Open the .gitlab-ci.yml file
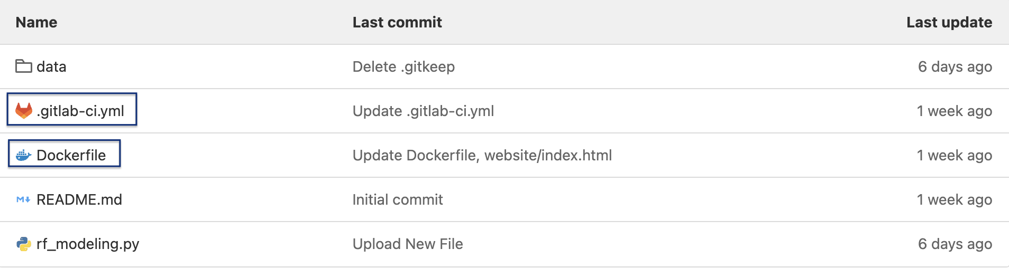This screenshot has width=1009, height=268. tap(80, 111)
